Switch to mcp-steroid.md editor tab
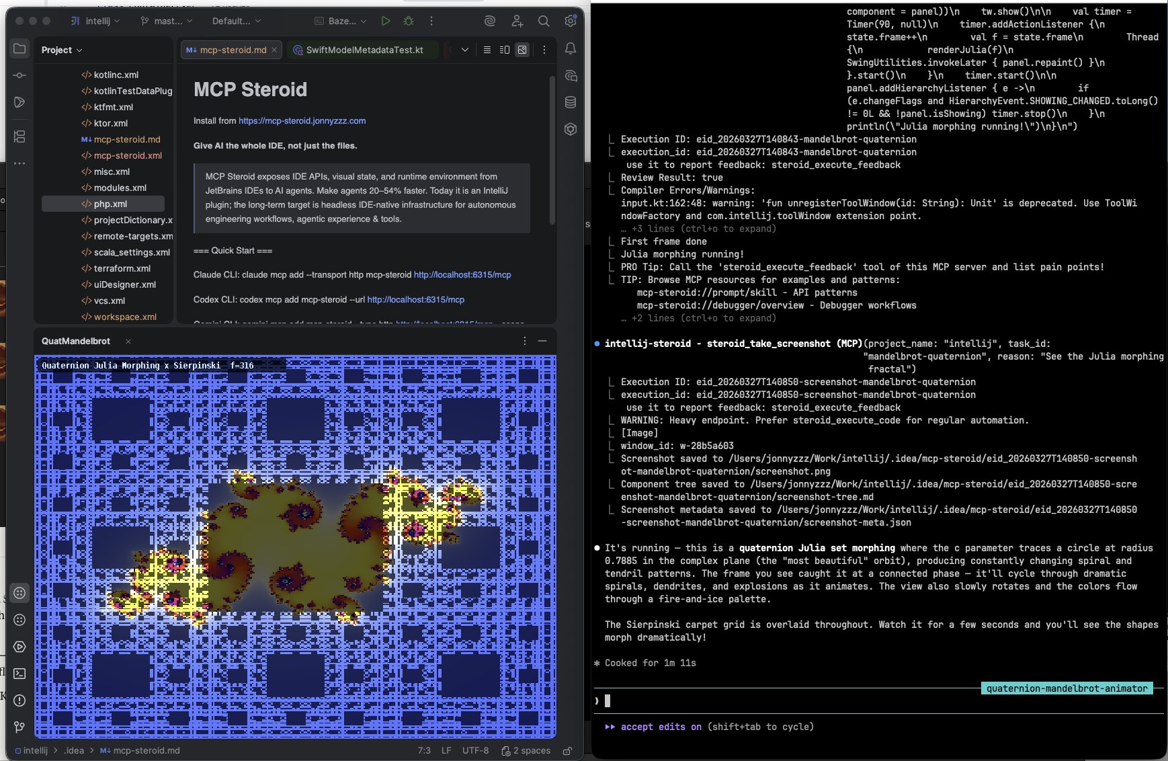1168x761 pixels. point(232,50)
